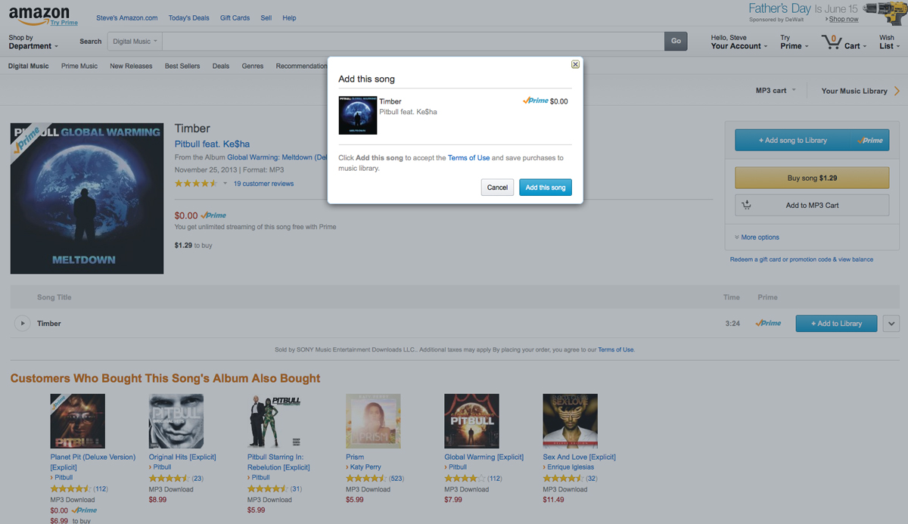This screenshot has height=524, width=908.
Task: Close the Add this song dialog
Action: (x=575, y=64)
